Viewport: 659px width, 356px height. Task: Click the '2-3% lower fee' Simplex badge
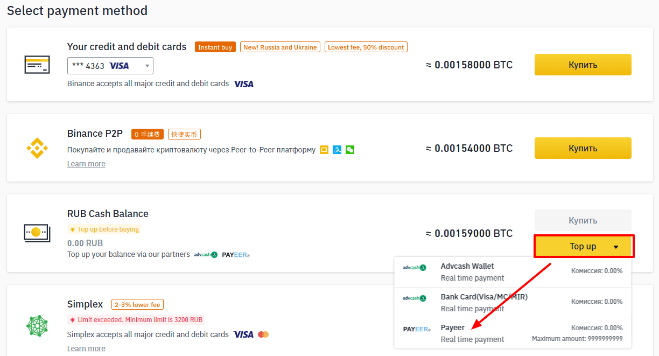tap(137, 305)
